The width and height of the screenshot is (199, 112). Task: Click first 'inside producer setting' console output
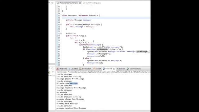pyautogui.click(x=68, y=77)
